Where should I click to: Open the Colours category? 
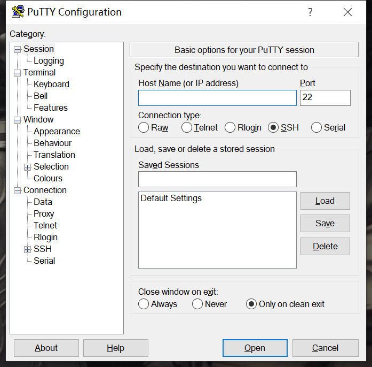click(x=48, y=178)
